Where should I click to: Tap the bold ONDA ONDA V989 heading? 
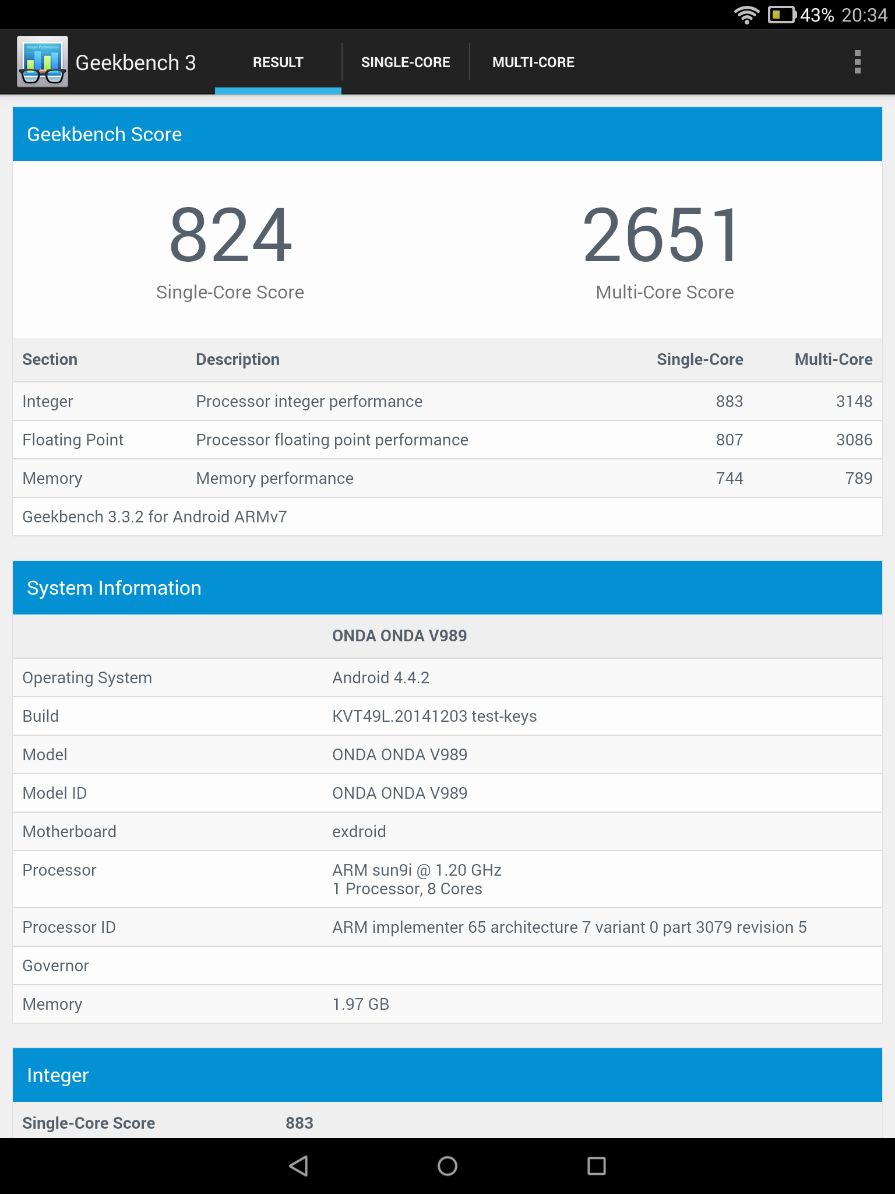[x=399, y=635]
